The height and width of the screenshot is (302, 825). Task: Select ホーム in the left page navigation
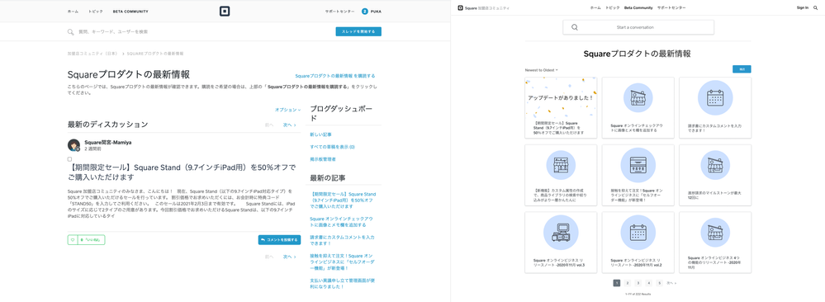(x=73, y=11)
